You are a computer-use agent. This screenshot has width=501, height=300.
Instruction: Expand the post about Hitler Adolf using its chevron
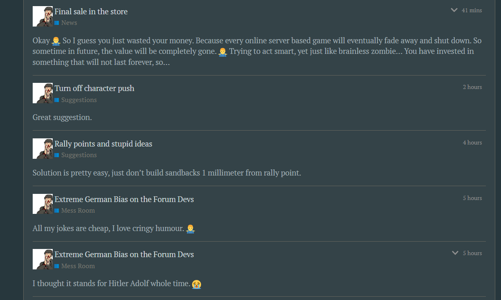click(x=455, y=253)
